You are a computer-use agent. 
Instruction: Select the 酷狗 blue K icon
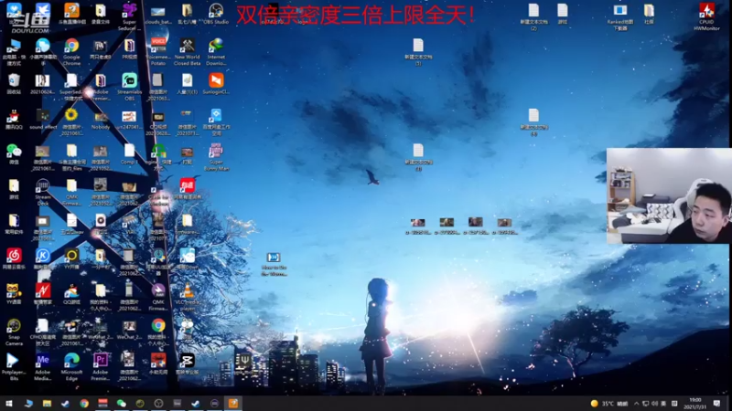pos(42,258)
